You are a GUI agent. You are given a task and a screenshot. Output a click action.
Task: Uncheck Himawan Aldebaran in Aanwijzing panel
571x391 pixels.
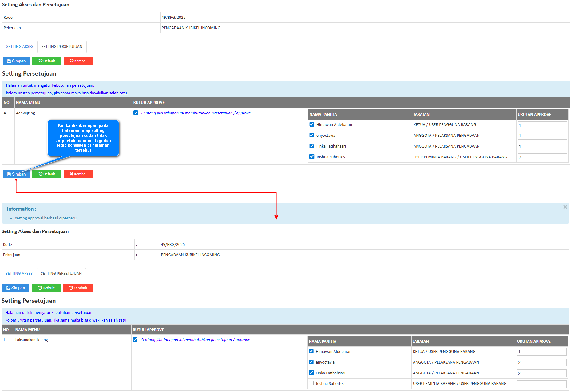[312, 124]
